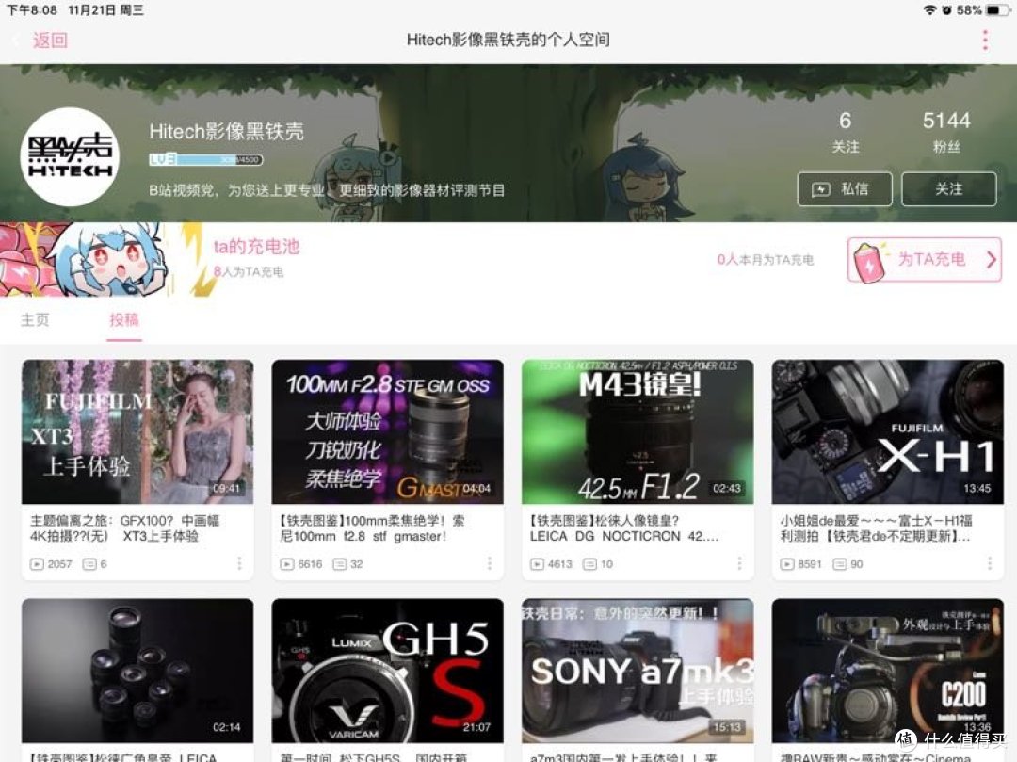Open the M43镜皇 42.5mm F1.2 thumbnail
This screenshot has width=1017, height=762.
click(x=638, y=432)
